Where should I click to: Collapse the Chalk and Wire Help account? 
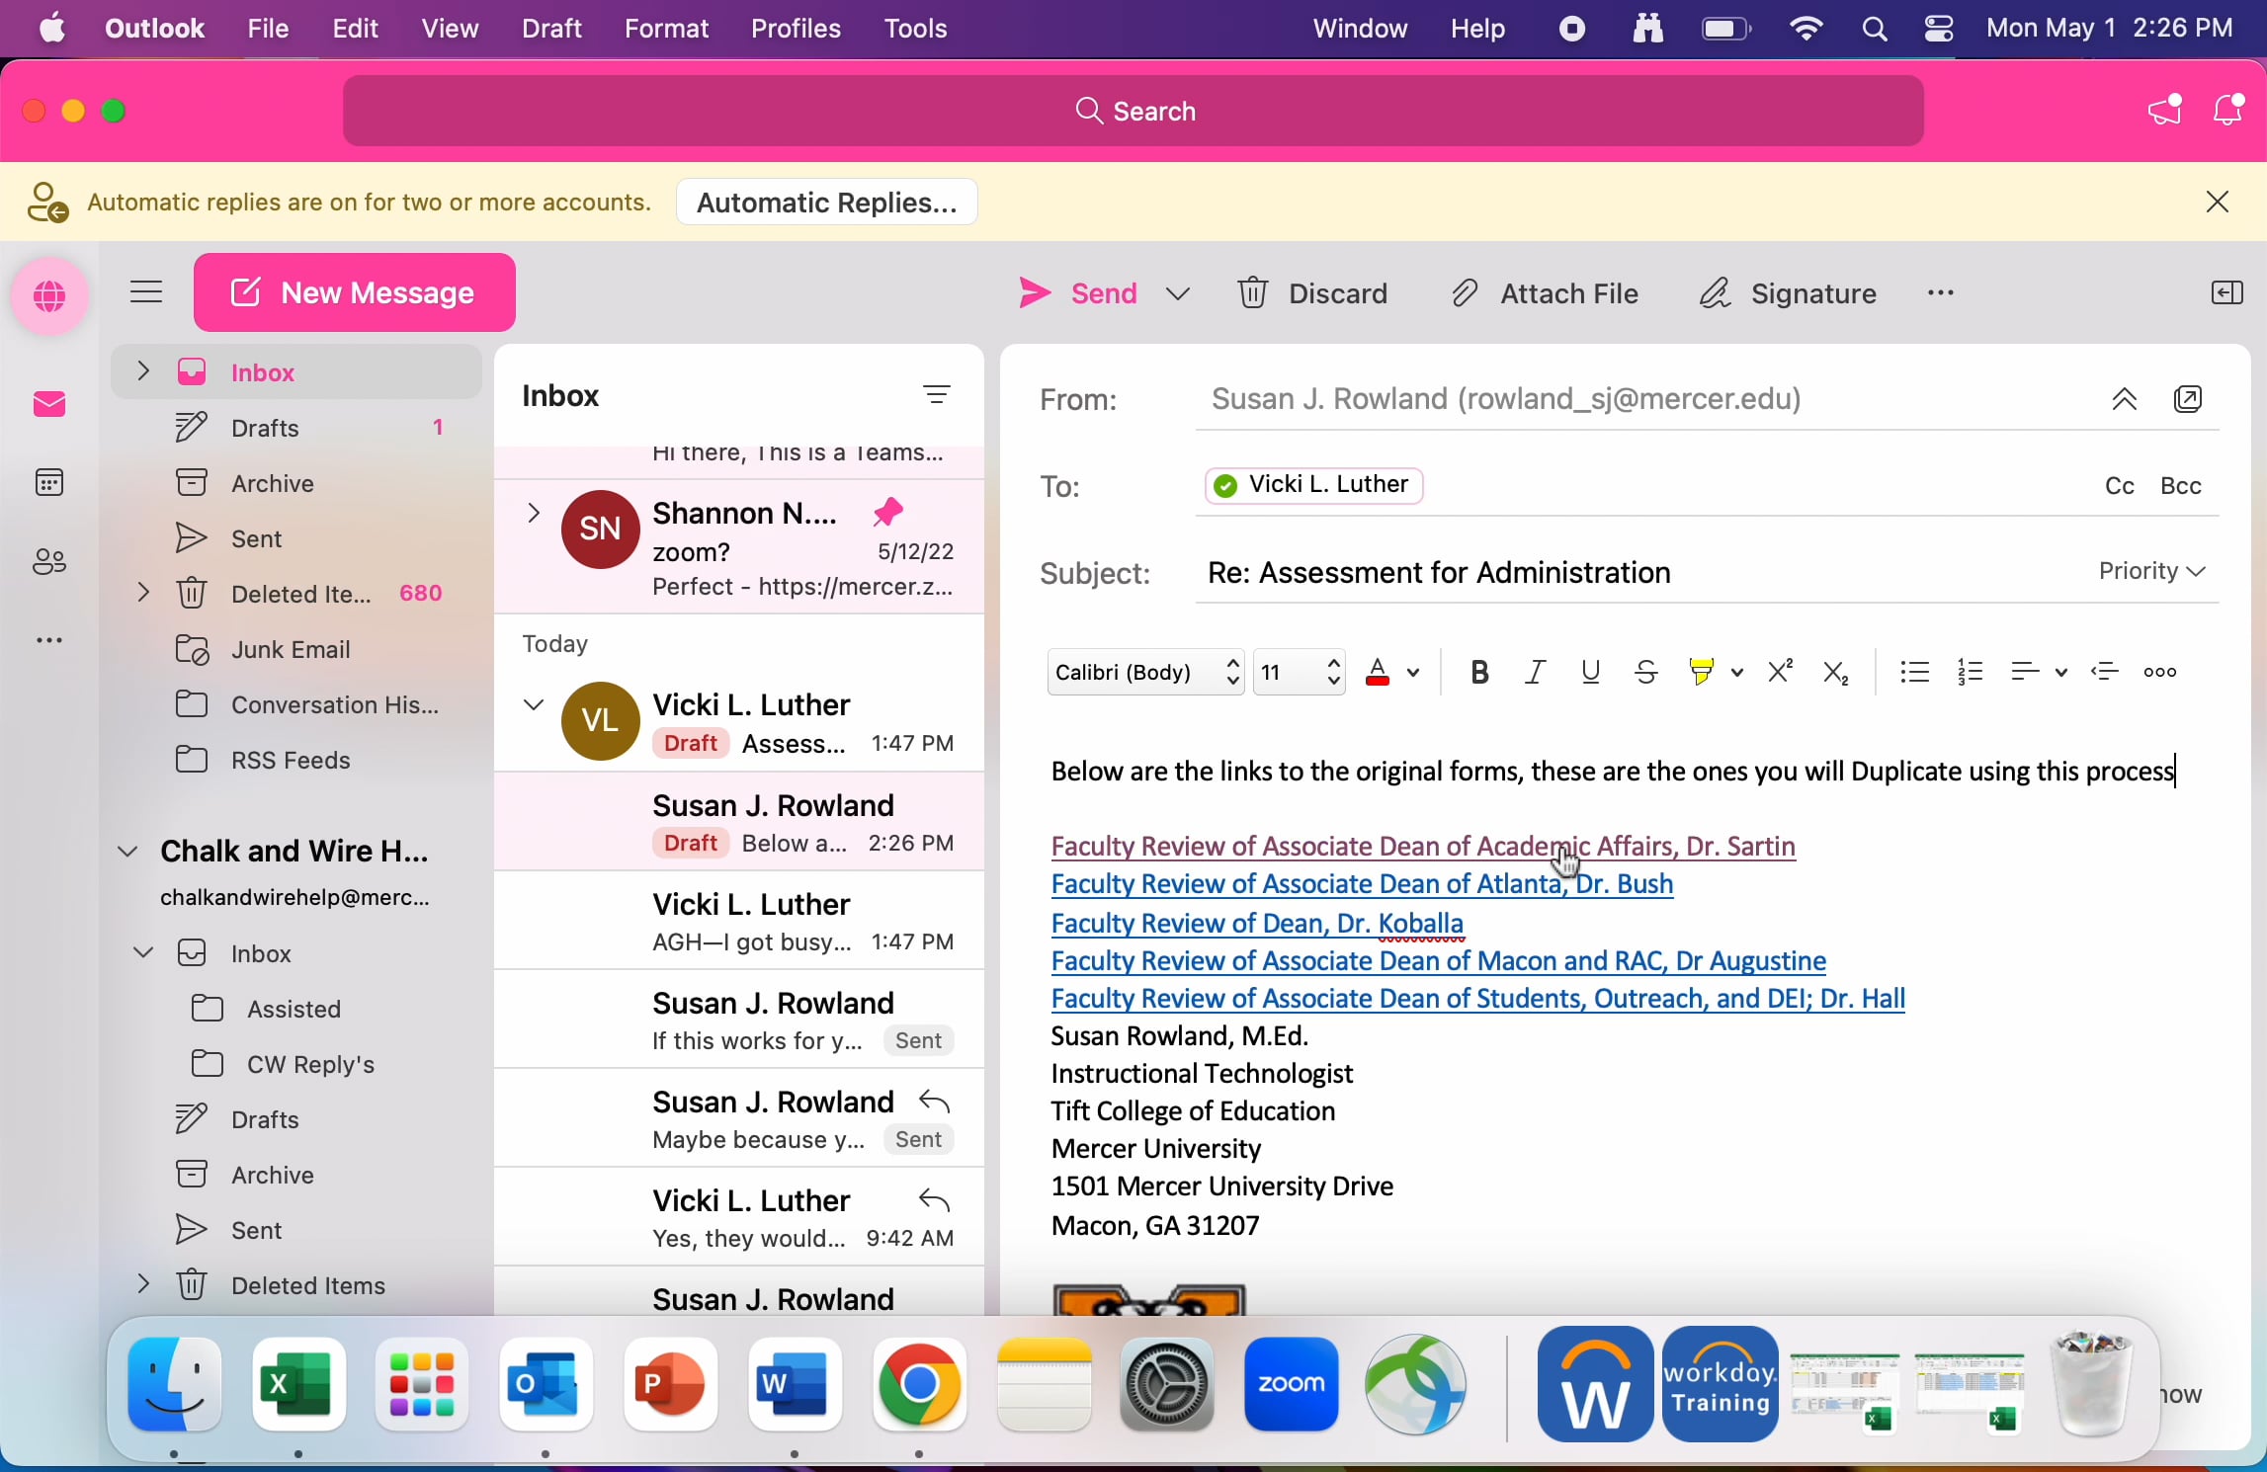[128, 851]
